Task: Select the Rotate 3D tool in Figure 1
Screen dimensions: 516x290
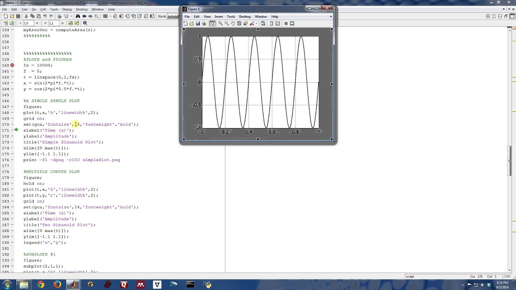Action: coord(239,23)
